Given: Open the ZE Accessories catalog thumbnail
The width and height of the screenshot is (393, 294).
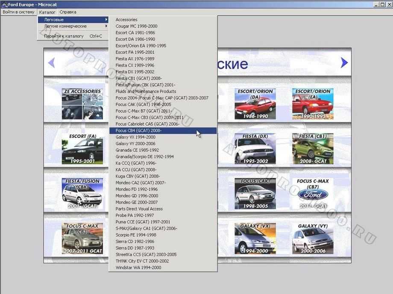Looking at the screenshot, I should click(82, 104).
